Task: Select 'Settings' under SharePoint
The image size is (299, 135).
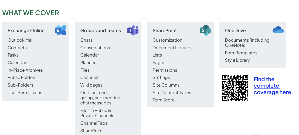Action: point(161,77)
